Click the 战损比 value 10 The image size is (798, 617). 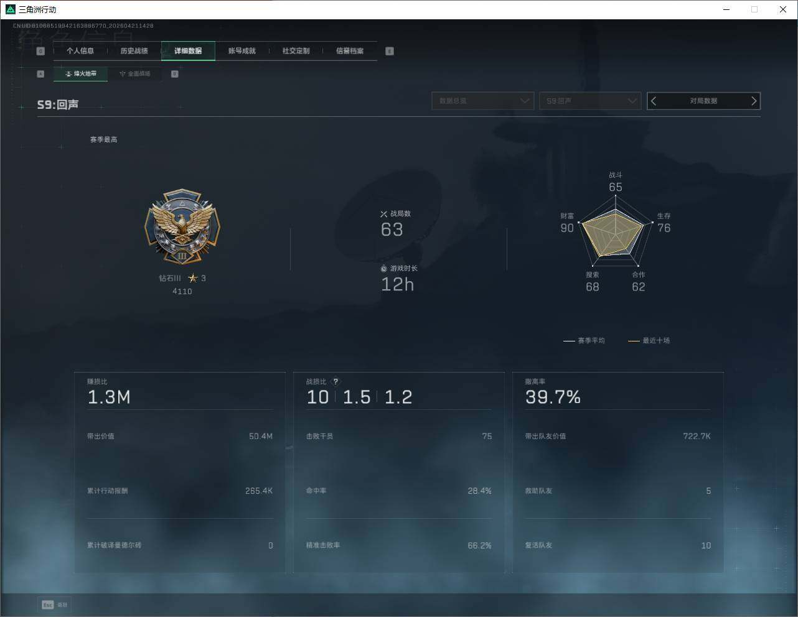[318, 397]
